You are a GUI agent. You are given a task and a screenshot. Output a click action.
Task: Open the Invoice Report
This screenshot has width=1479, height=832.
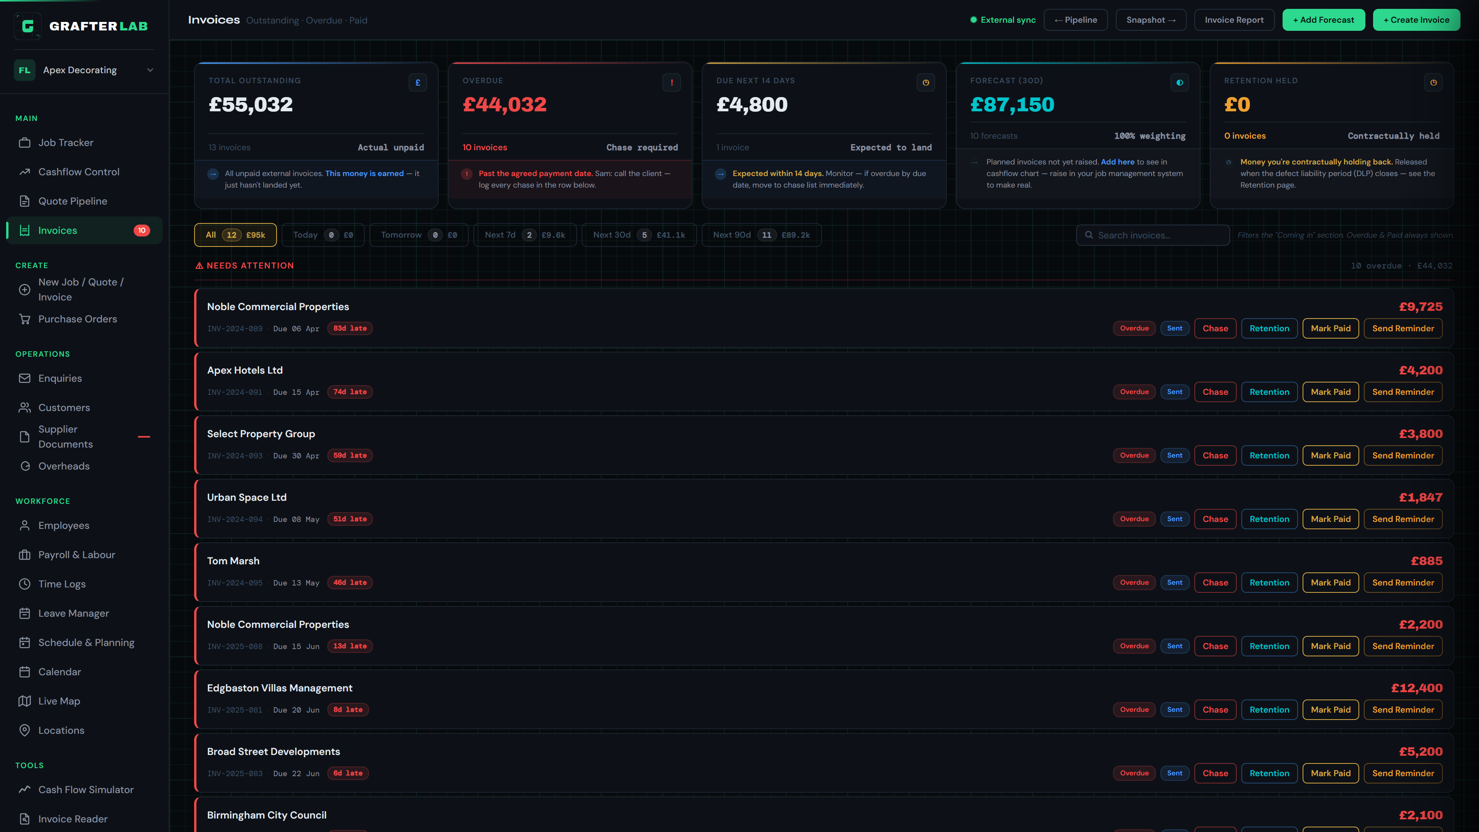1234,20
